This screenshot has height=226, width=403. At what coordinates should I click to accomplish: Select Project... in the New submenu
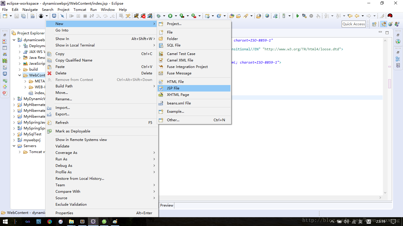pos(194,24)
